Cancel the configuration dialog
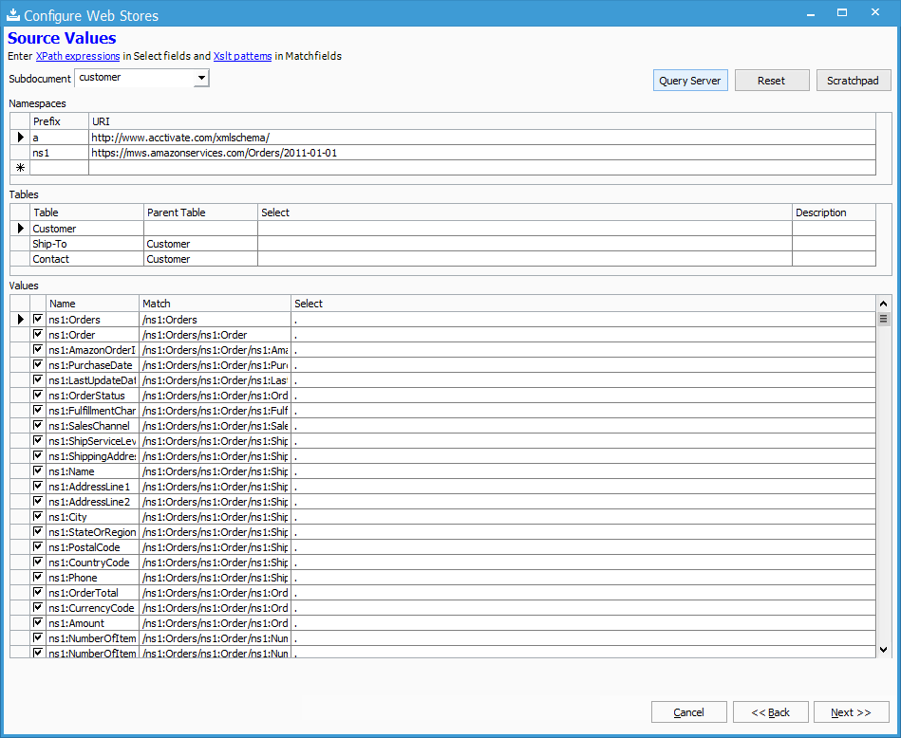Screen dimensions: 901x738 coord(689,712)
